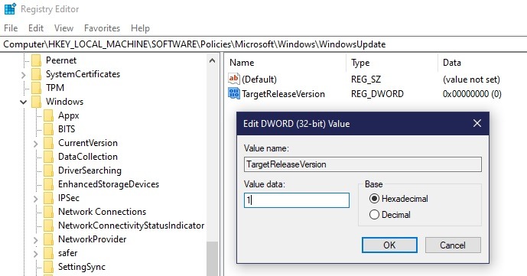Expand the SystemCertificates tree node
Image resolution: width=527 pixels, height=276 pixels.
point(23,75)
